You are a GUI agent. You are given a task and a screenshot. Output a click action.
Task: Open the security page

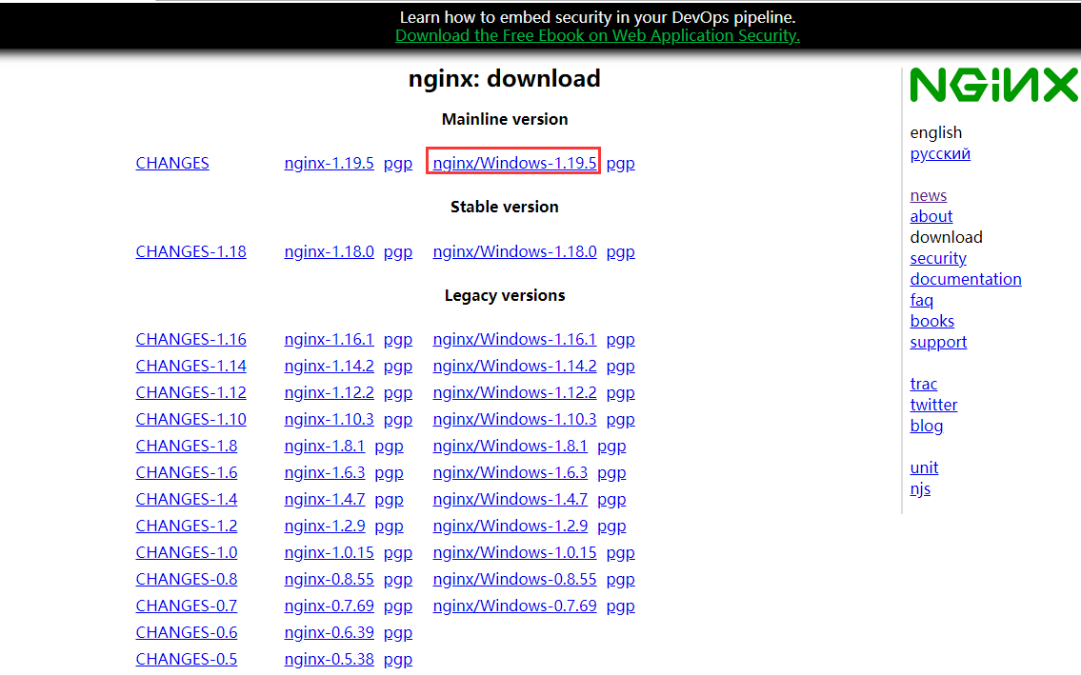937,258
